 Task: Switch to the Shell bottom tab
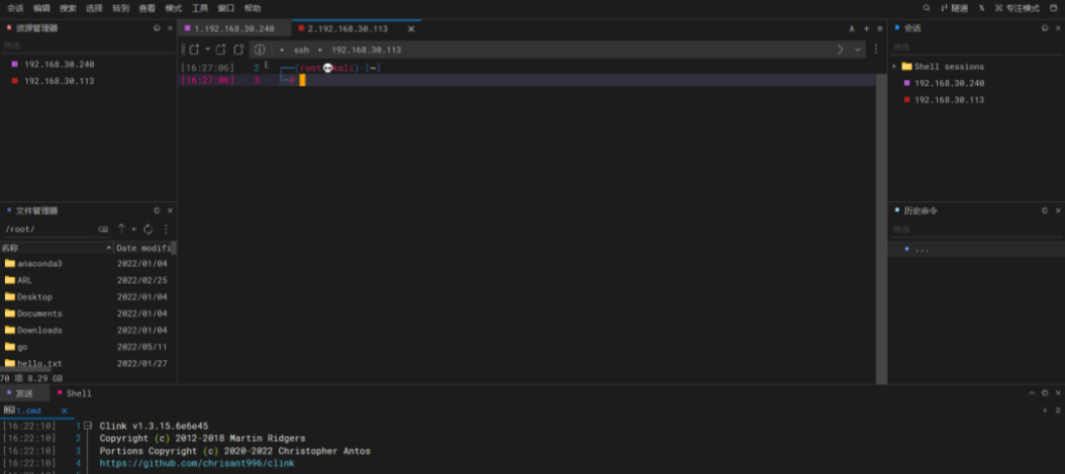[74, 393]
